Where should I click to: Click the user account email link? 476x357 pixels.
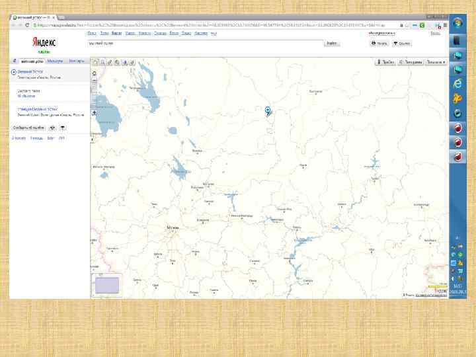[x=382, y=34]
